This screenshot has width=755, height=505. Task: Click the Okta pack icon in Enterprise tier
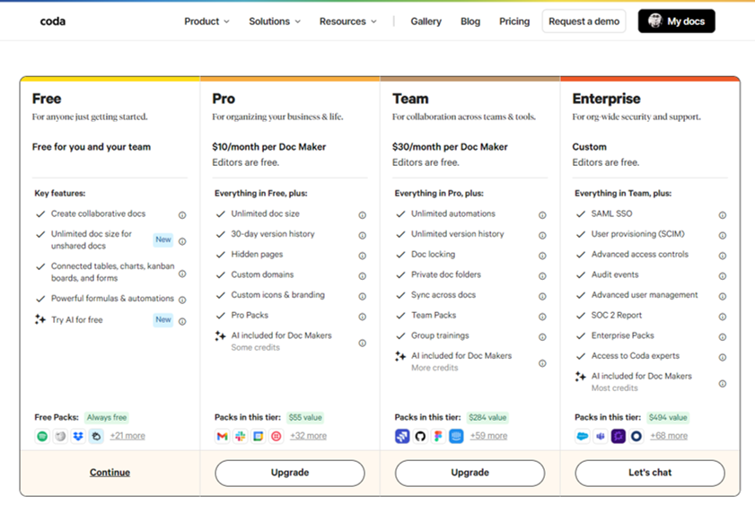(x=636, y=436)
